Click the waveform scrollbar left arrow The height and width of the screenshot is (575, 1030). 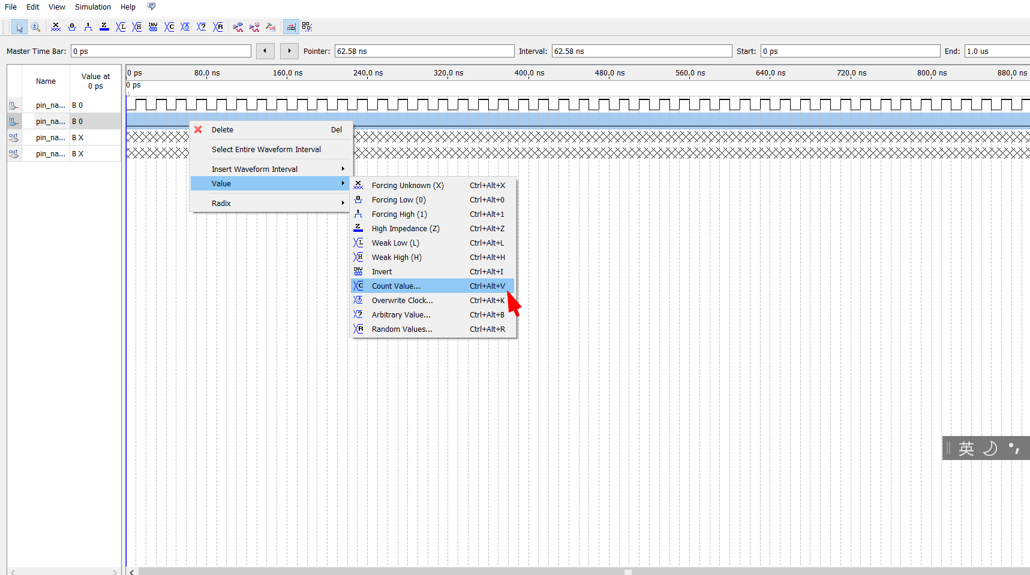132,571
